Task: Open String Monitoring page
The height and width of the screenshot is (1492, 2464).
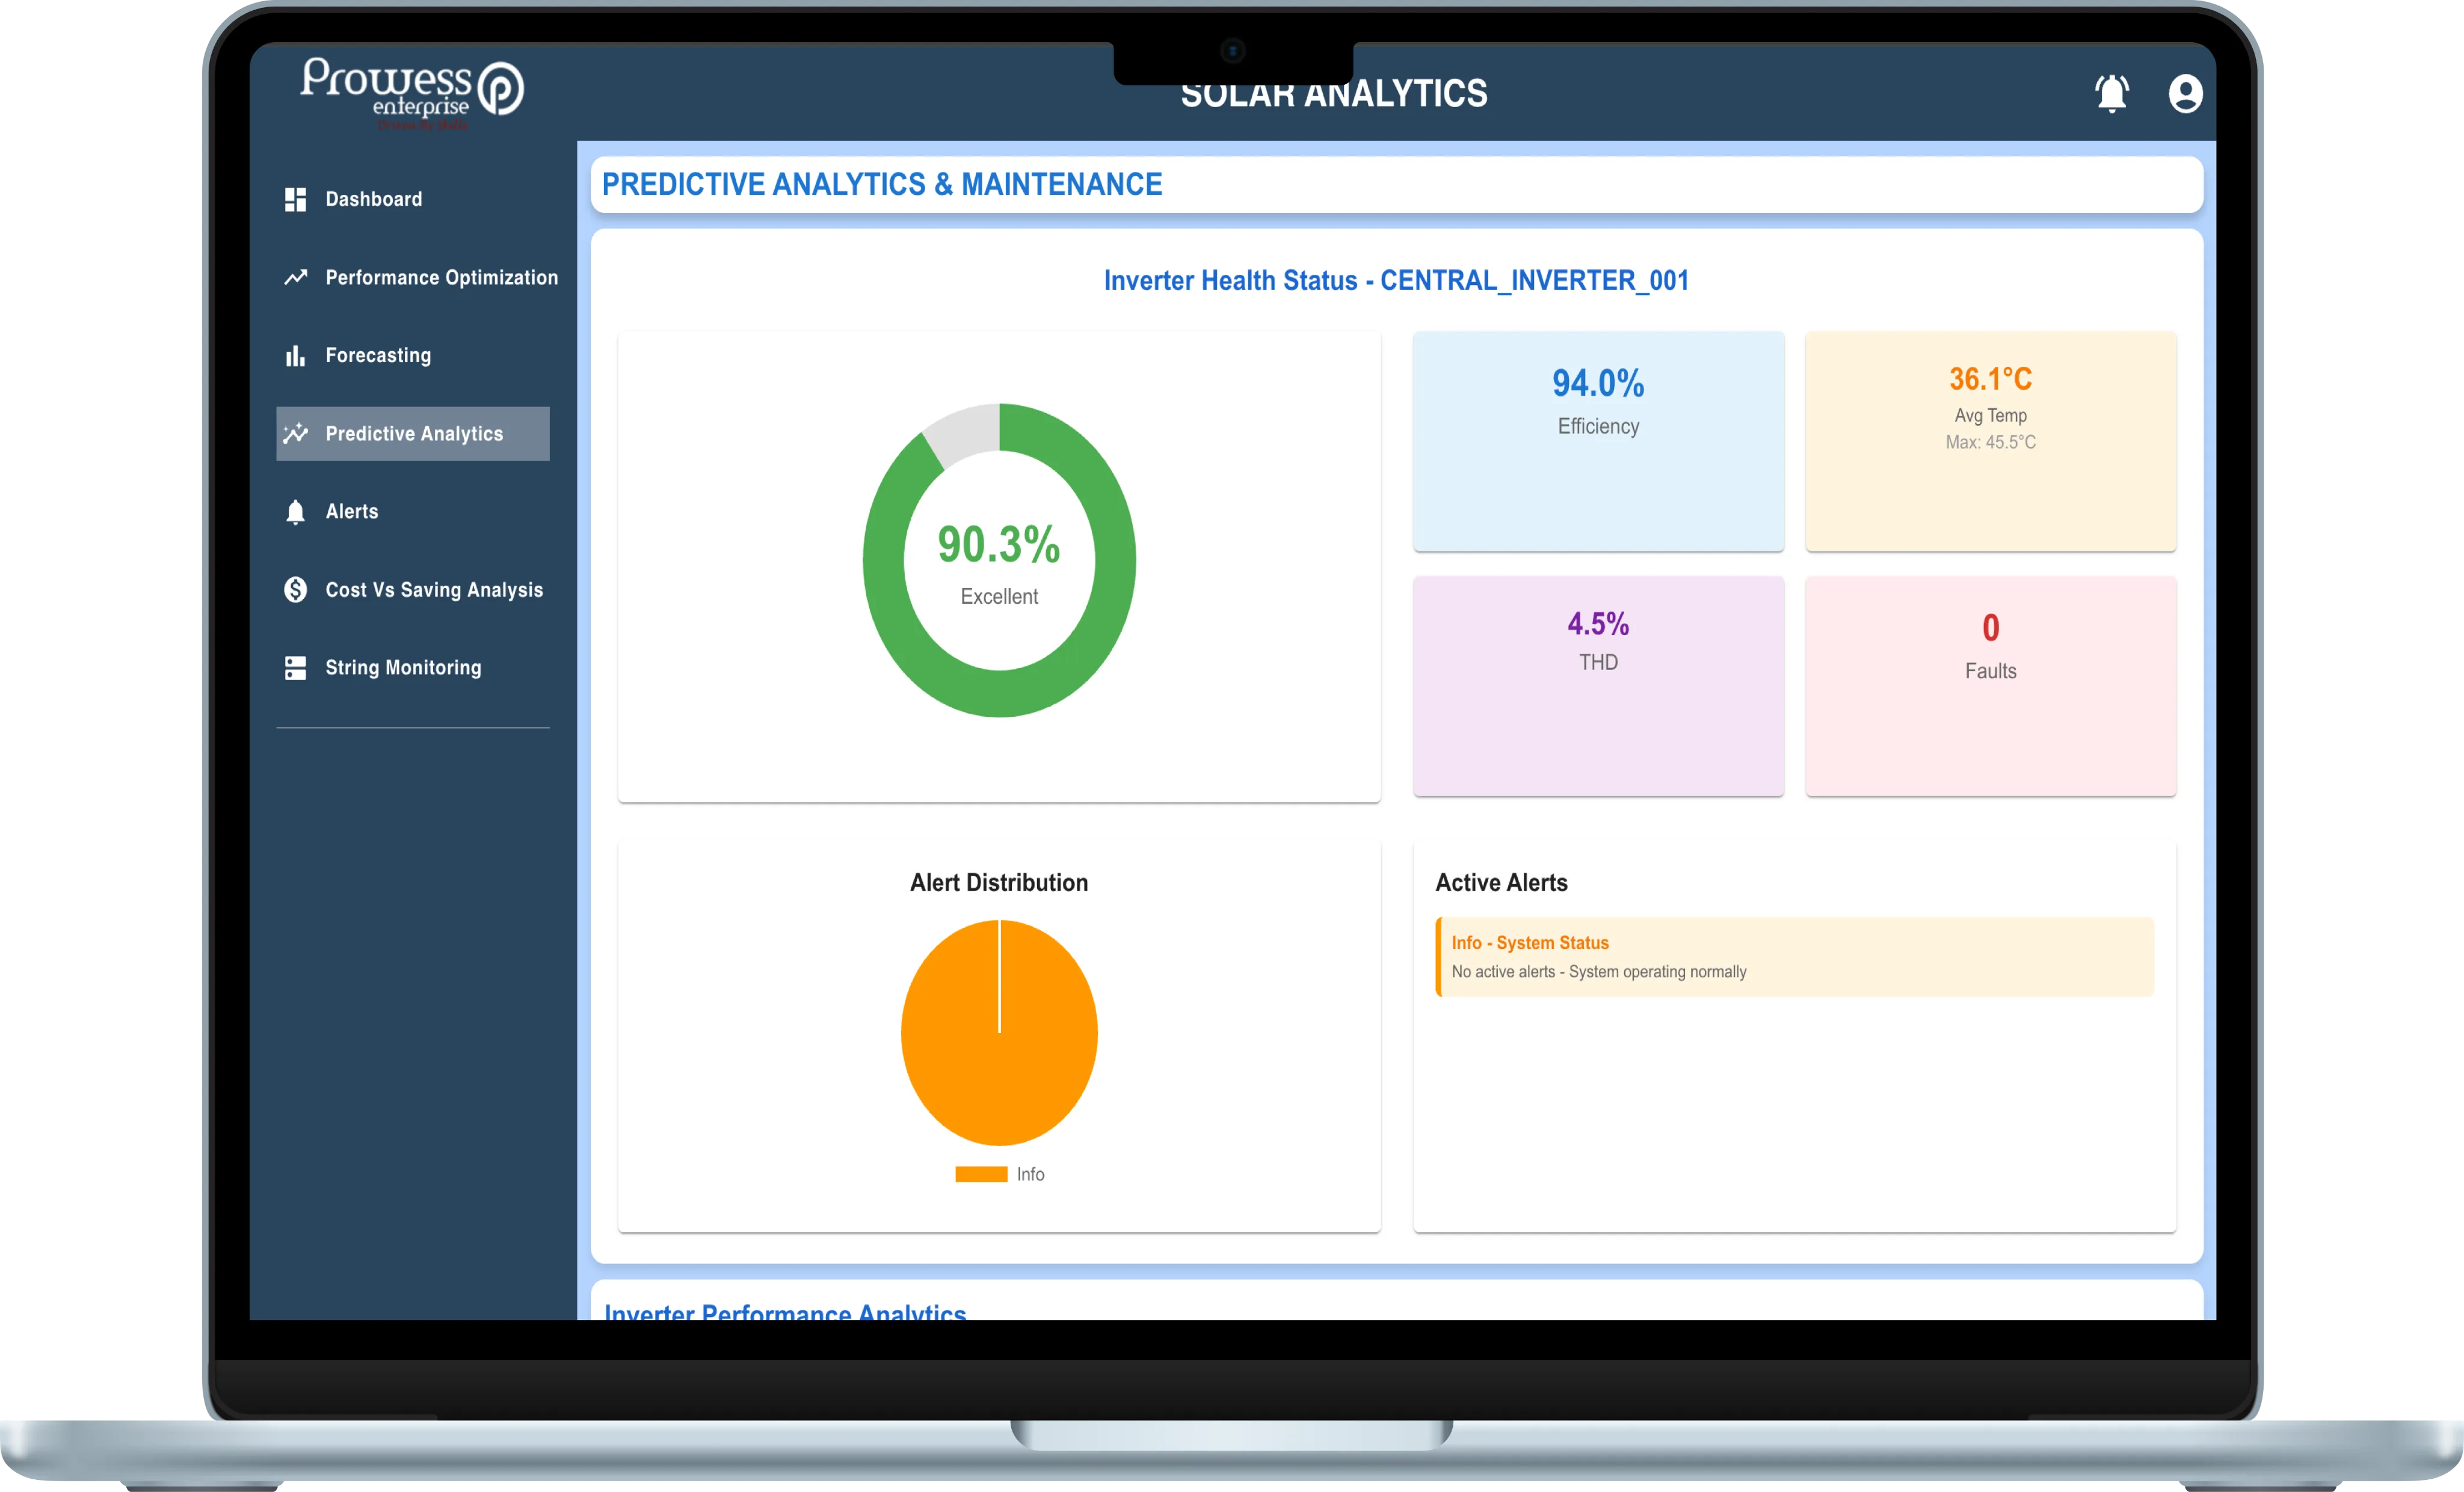Action: click(x=403, y=667)
